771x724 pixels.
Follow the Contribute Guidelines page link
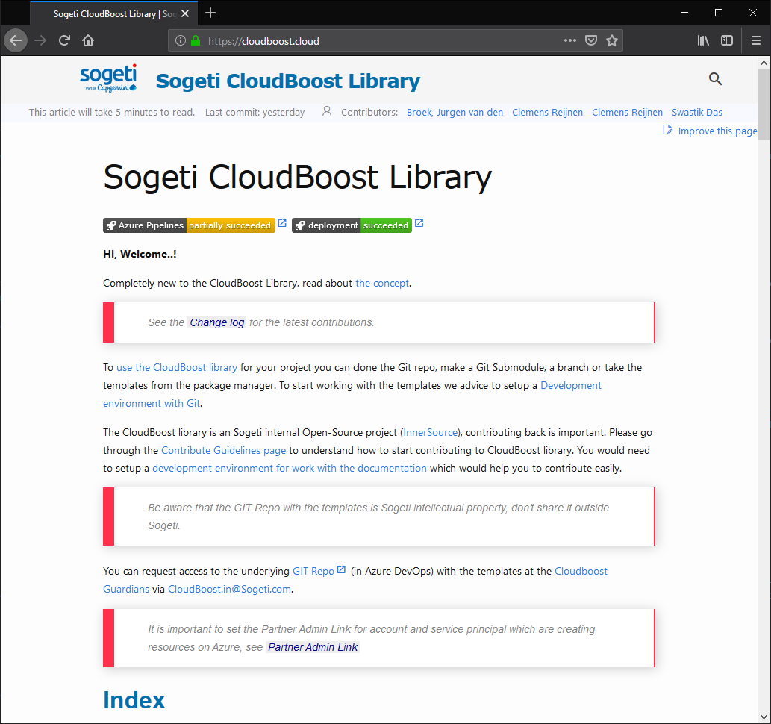pos(222,450)
